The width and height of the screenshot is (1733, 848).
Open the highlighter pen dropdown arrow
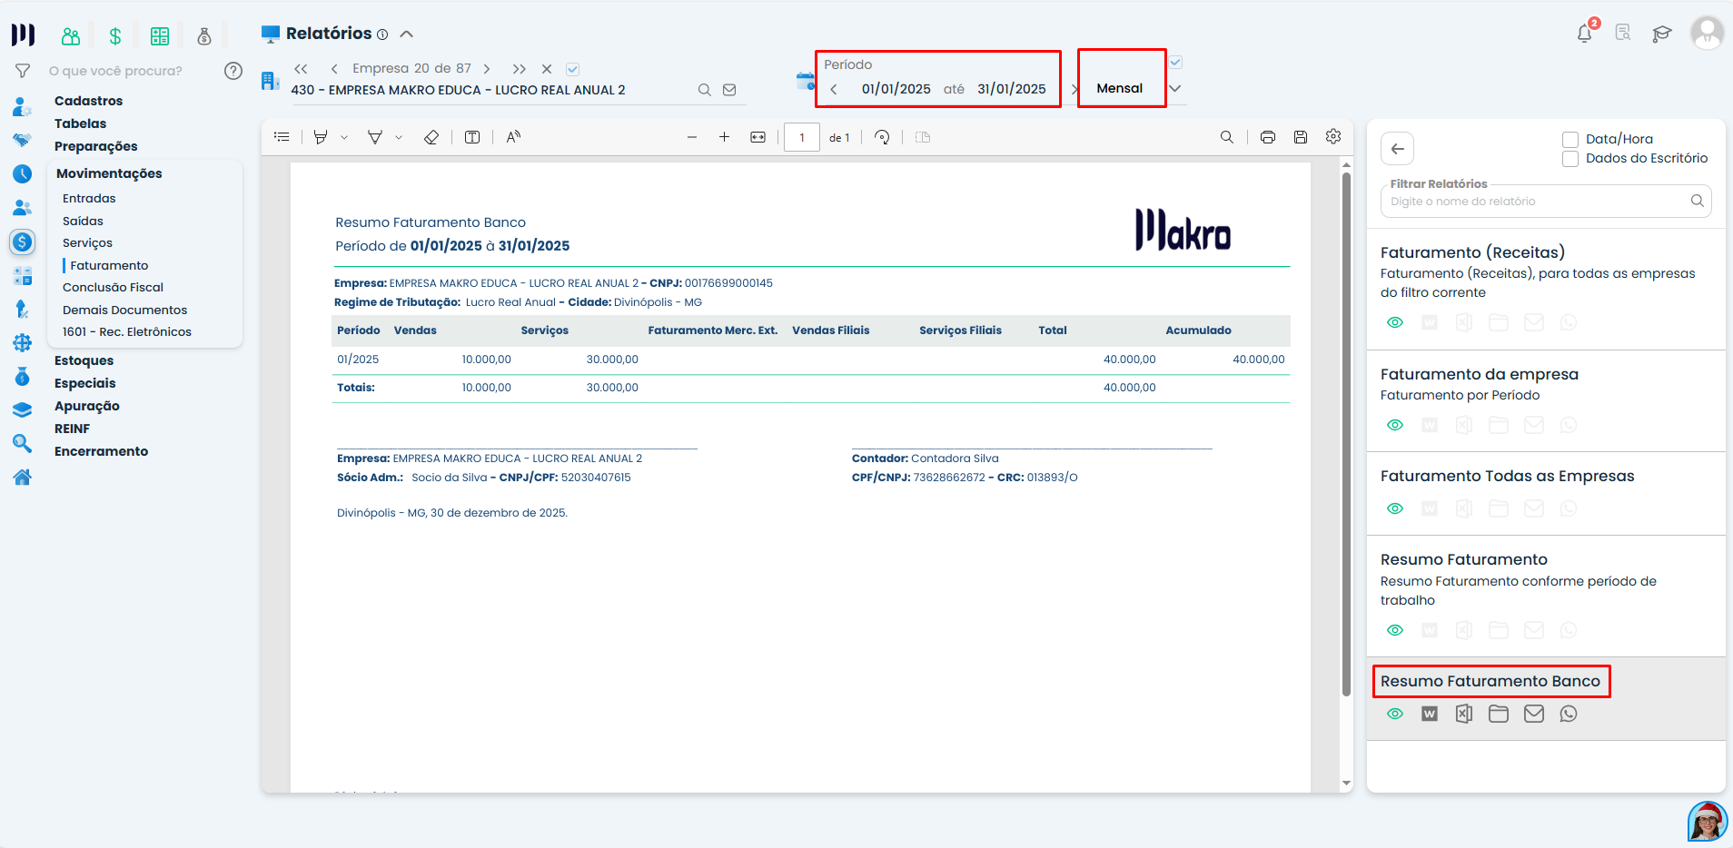[x=343, y=136]
